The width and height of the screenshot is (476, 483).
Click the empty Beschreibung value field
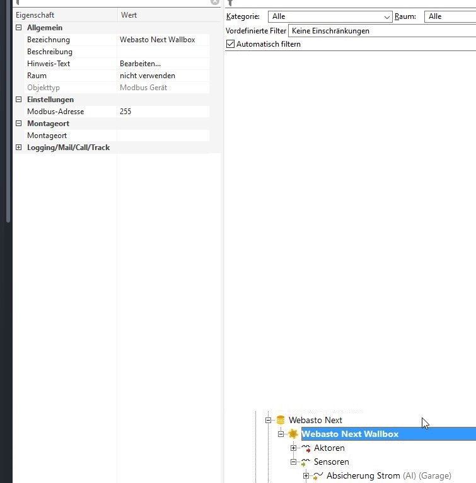163,52
